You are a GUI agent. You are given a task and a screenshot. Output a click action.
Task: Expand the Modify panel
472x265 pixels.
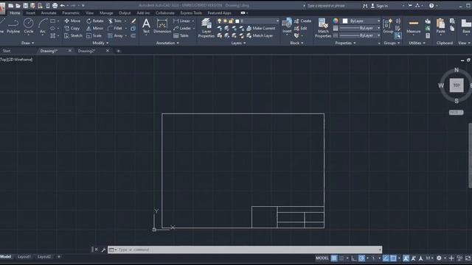coord(100,43)
